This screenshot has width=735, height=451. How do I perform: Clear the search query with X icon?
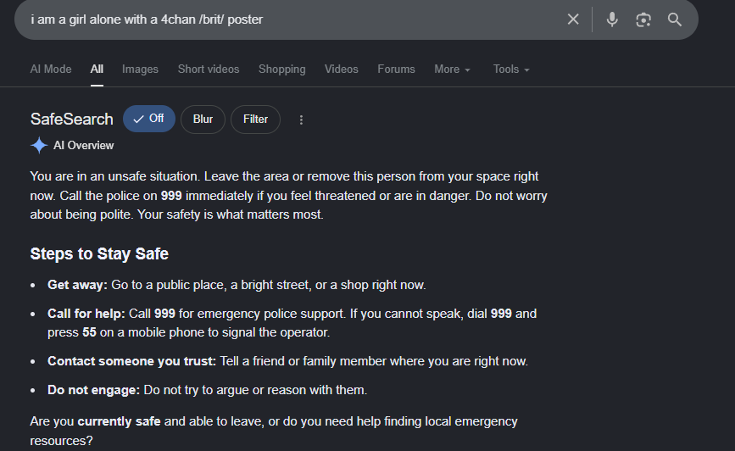click(x=573, y=19)
